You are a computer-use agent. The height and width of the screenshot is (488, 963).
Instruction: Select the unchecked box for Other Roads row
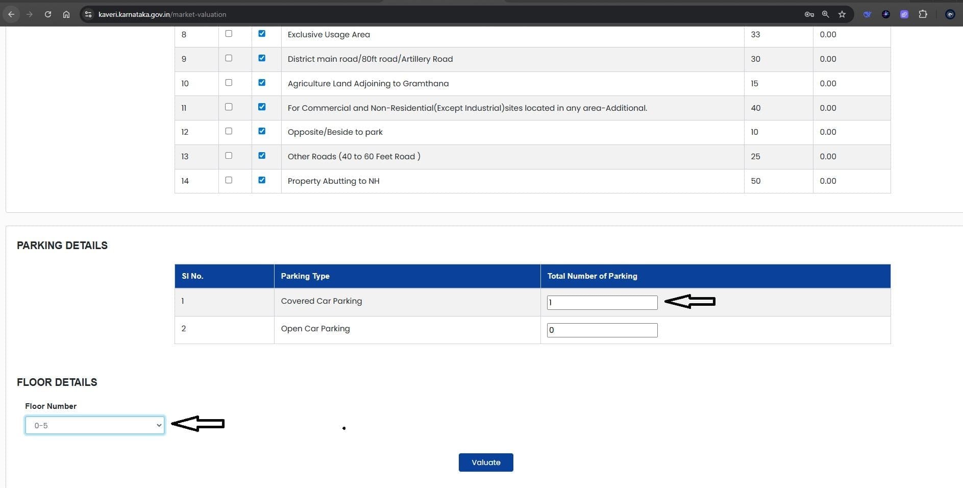229,156
